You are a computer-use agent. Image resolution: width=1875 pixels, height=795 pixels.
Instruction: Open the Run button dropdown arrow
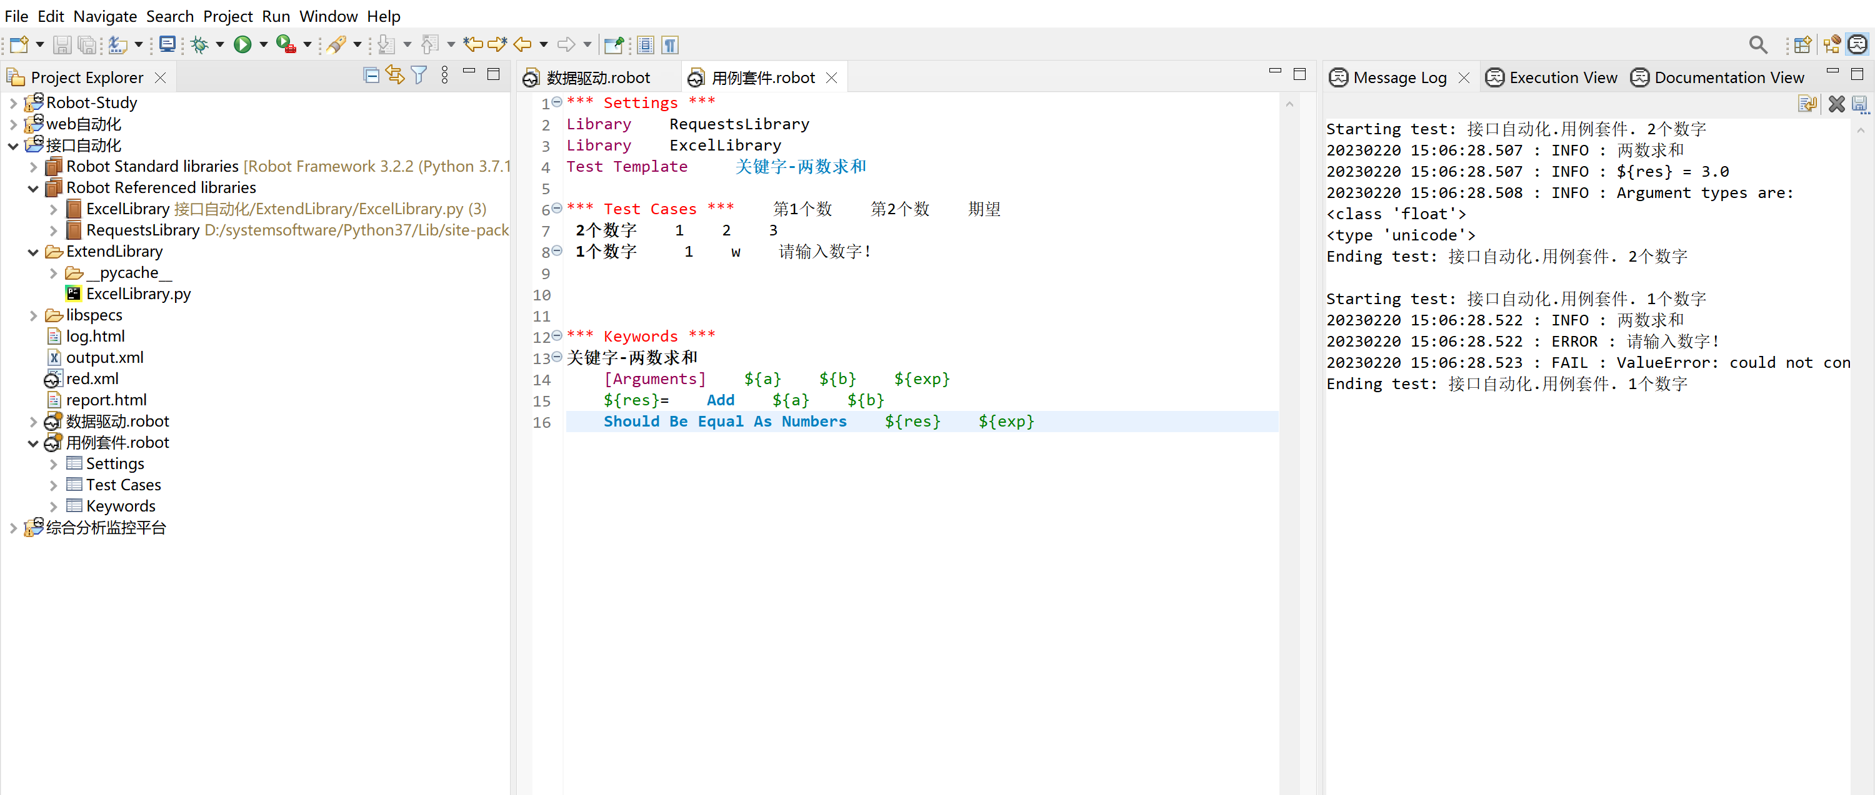click(264, 45)
